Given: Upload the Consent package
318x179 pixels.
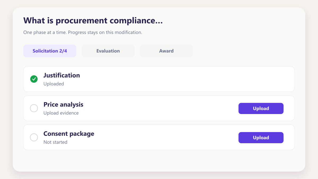Looking at the screenshot, I should (261, 138).
